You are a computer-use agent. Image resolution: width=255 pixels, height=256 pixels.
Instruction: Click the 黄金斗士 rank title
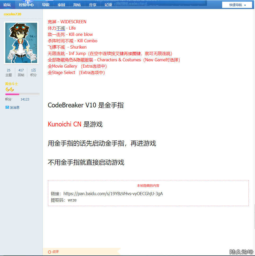(x=11, y=84)
